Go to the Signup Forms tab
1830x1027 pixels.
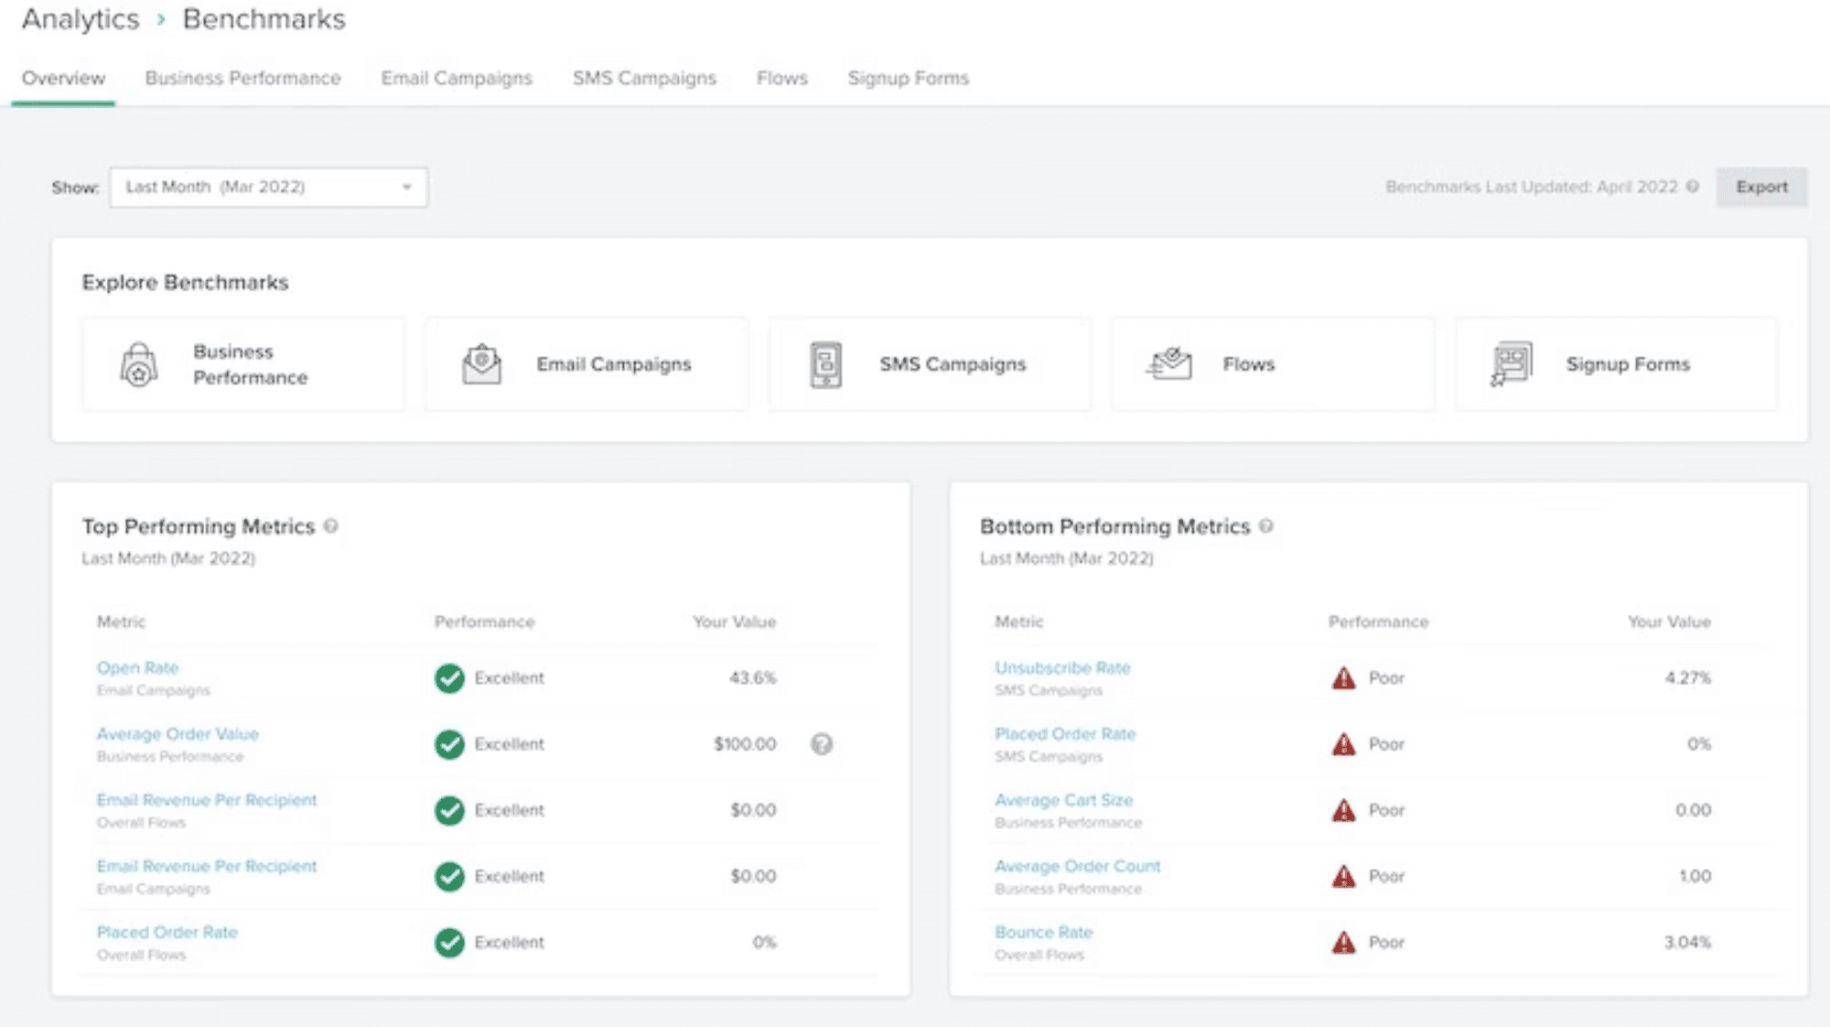point(908,79)
